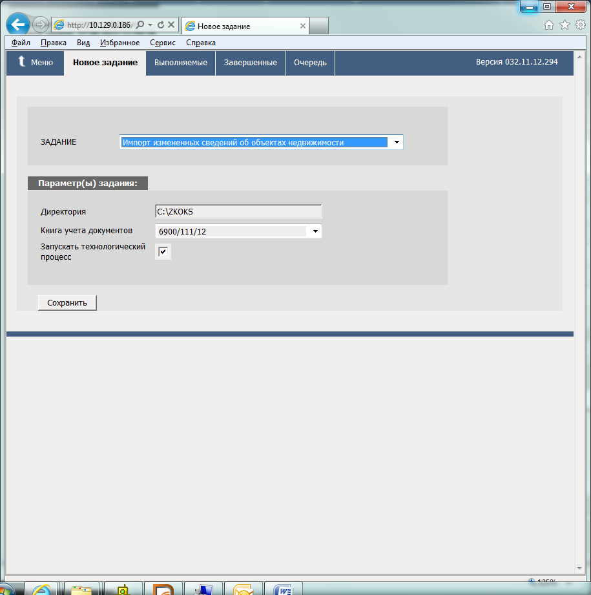Switch to the Завершенные tab
Image resolution: width=591 pixels, height=595 pixels.
[251, 63]
